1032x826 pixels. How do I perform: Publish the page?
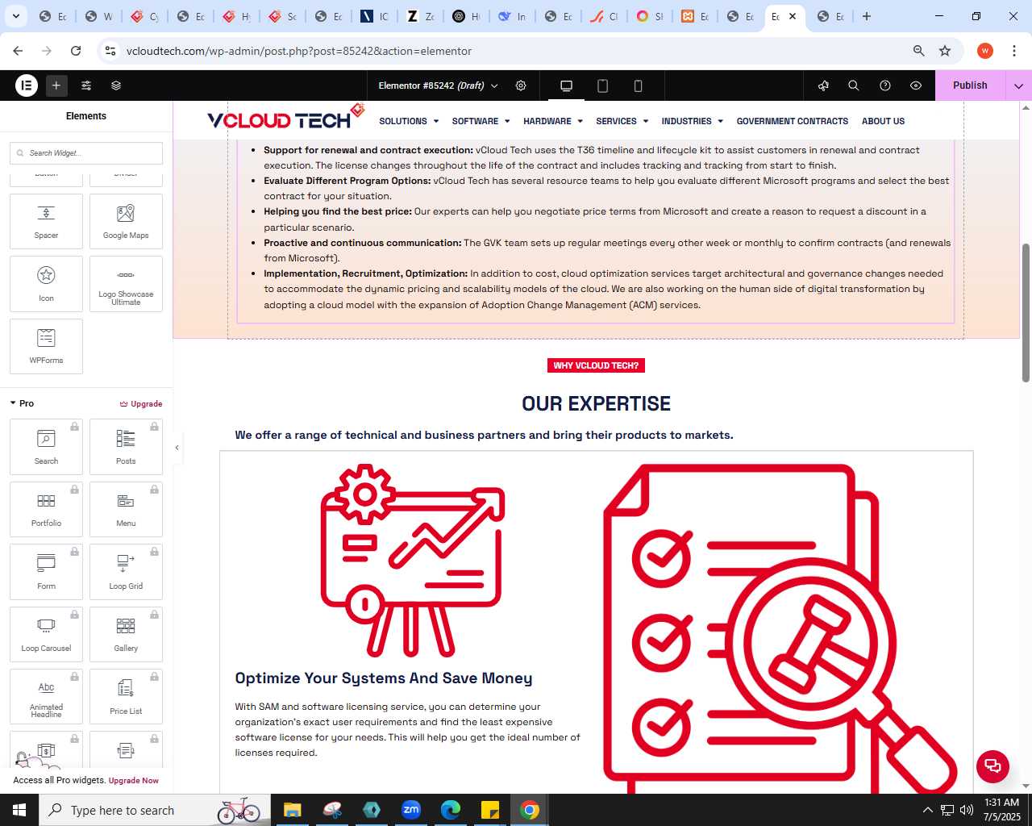[x=970, y=86]
